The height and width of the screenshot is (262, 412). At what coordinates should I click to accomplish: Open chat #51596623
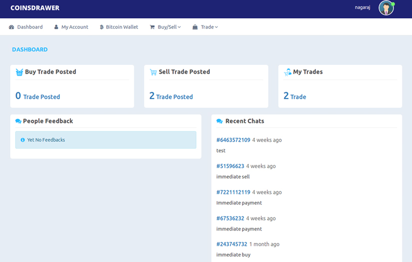230,166
